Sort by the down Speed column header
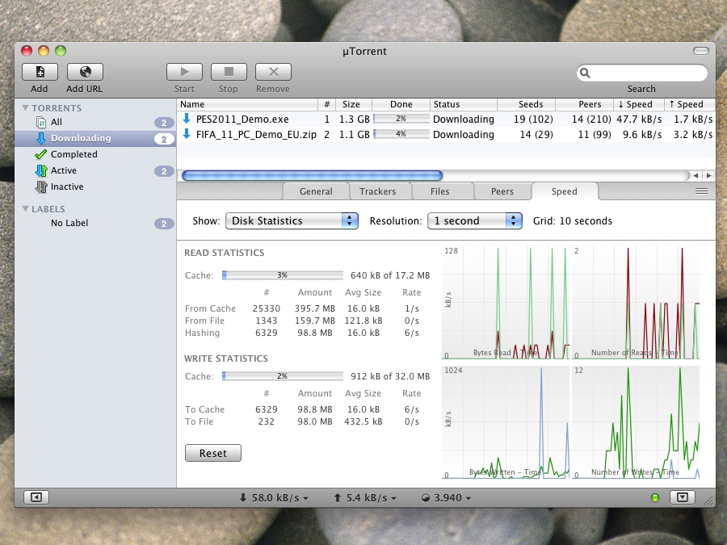The image size is (727, 545). click(x=639, y=104)
